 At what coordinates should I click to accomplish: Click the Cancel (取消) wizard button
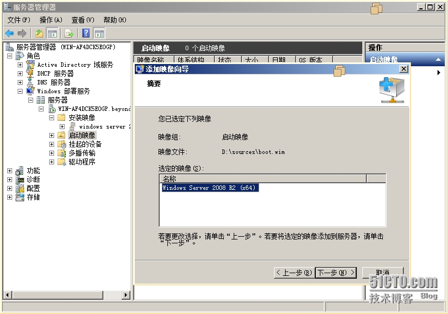pos(383,272)
